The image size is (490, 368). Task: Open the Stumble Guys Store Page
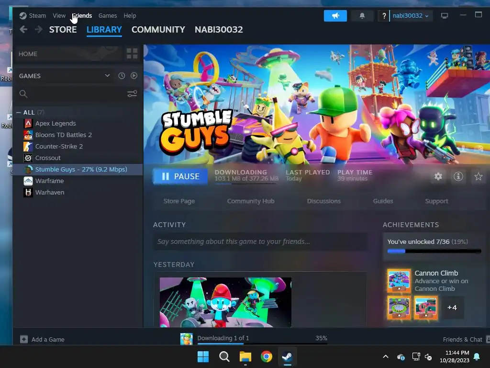pyautogui.click(x=179, y=201)
